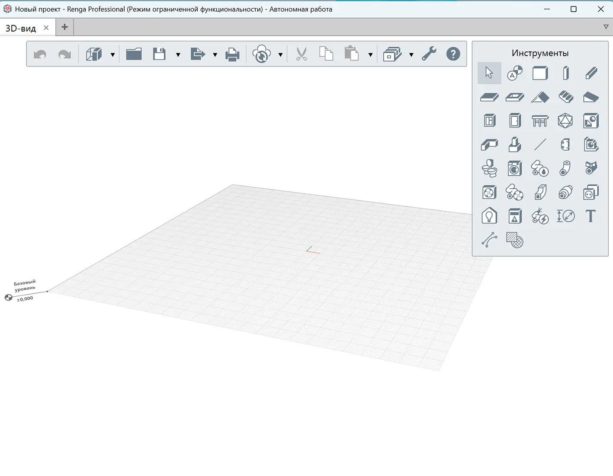Select the elbow Pipe Fitting tool
The image size is (613, 476).
pyautogui.click(x=565, y=168)
